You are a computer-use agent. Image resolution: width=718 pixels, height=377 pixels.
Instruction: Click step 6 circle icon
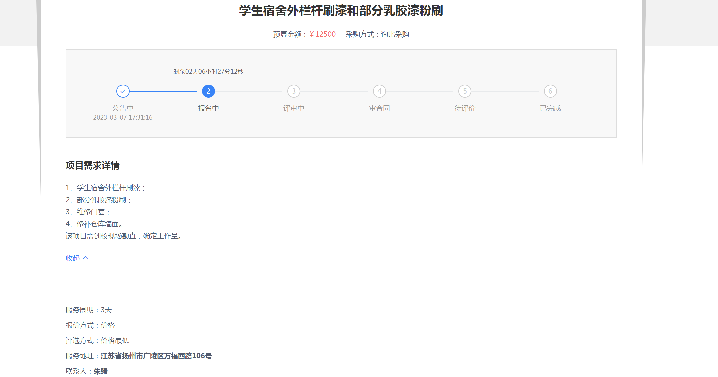(550, 91)
